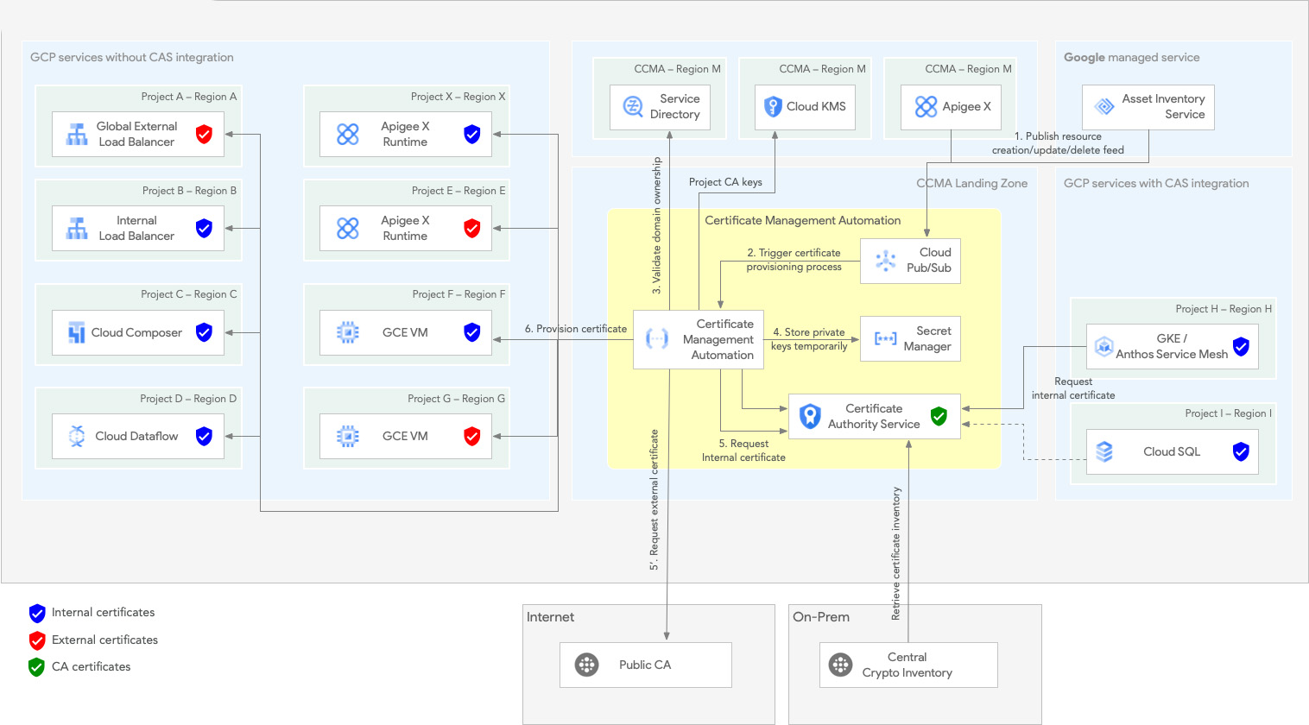Click the Apigee X Runtime icon in Project X
The width and height of the screenshot is (1309, 725).
point(346,134)
